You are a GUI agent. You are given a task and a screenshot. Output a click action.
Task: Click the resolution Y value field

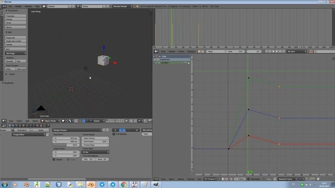(66, 142)
